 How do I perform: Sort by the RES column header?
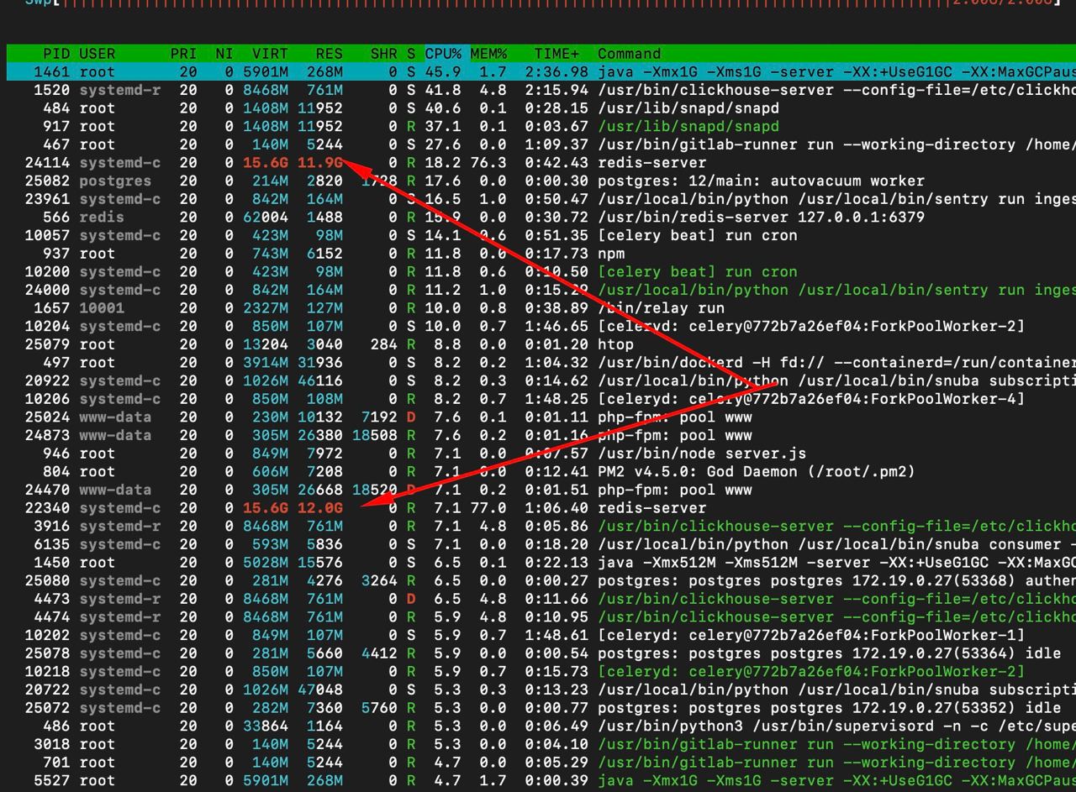[329, 54]
